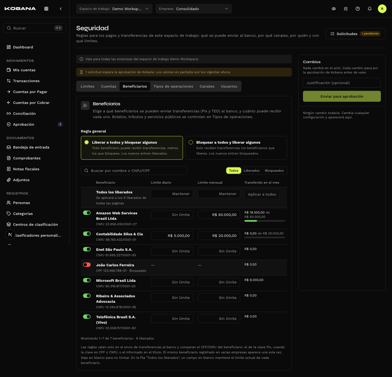Click Contabilidade Silva monthly transfer progress bar
Viewport: 392px width, 377px height.
(x=265, y=237)
